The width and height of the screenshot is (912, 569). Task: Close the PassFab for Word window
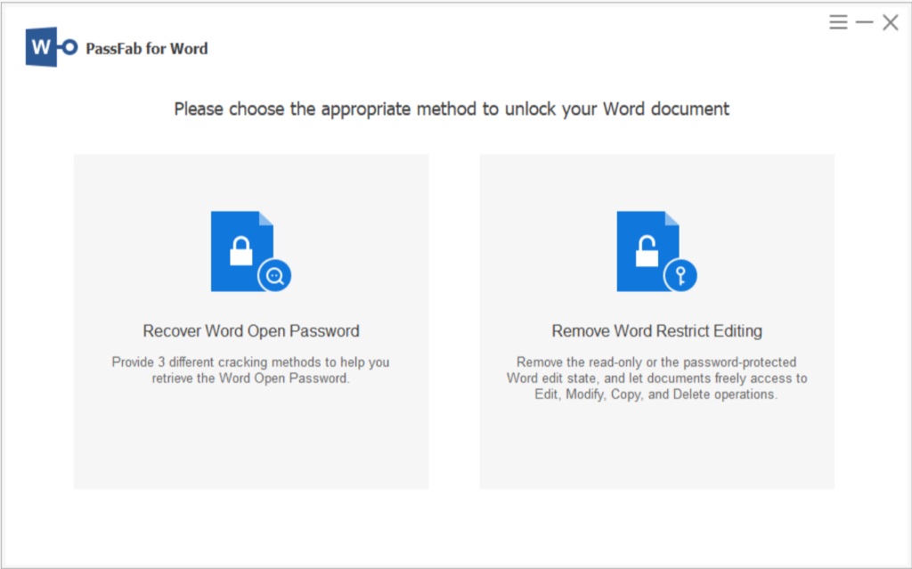point(890,22)
